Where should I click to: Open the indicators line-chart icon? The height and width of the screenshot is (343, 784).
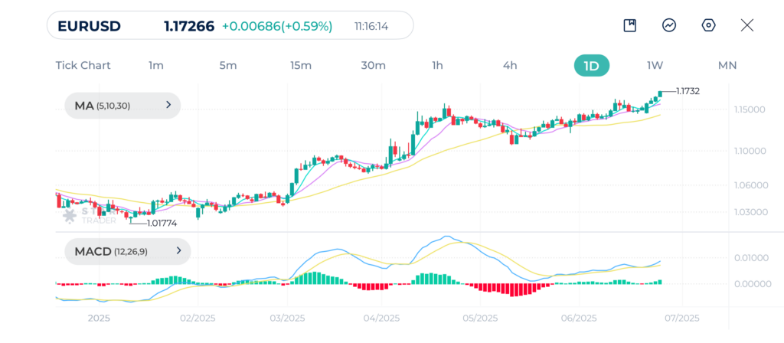coord(669,25)
